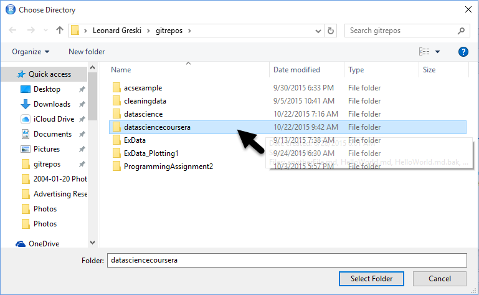This screenshot has width=479, height=295.
Task: Click the Up one level arrow
Action: (x=60, y=30)
